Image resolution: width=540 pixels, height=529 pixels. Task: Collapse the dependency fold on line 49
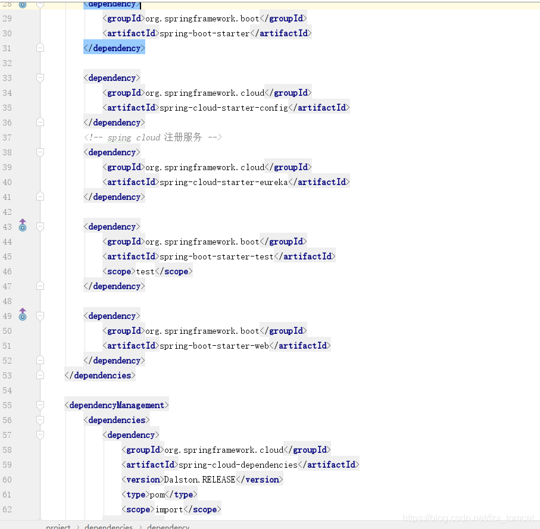(40, 316)
